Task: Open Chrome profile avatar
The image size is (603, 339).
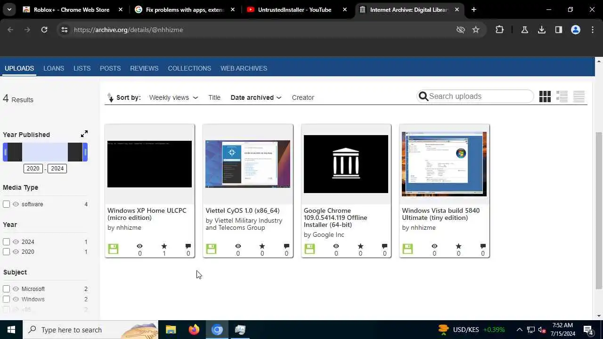Action: (576, 30)
